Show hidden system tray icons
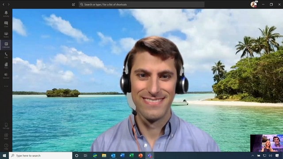283x159 pixels. pyautogui.click(x=252, y=155)
